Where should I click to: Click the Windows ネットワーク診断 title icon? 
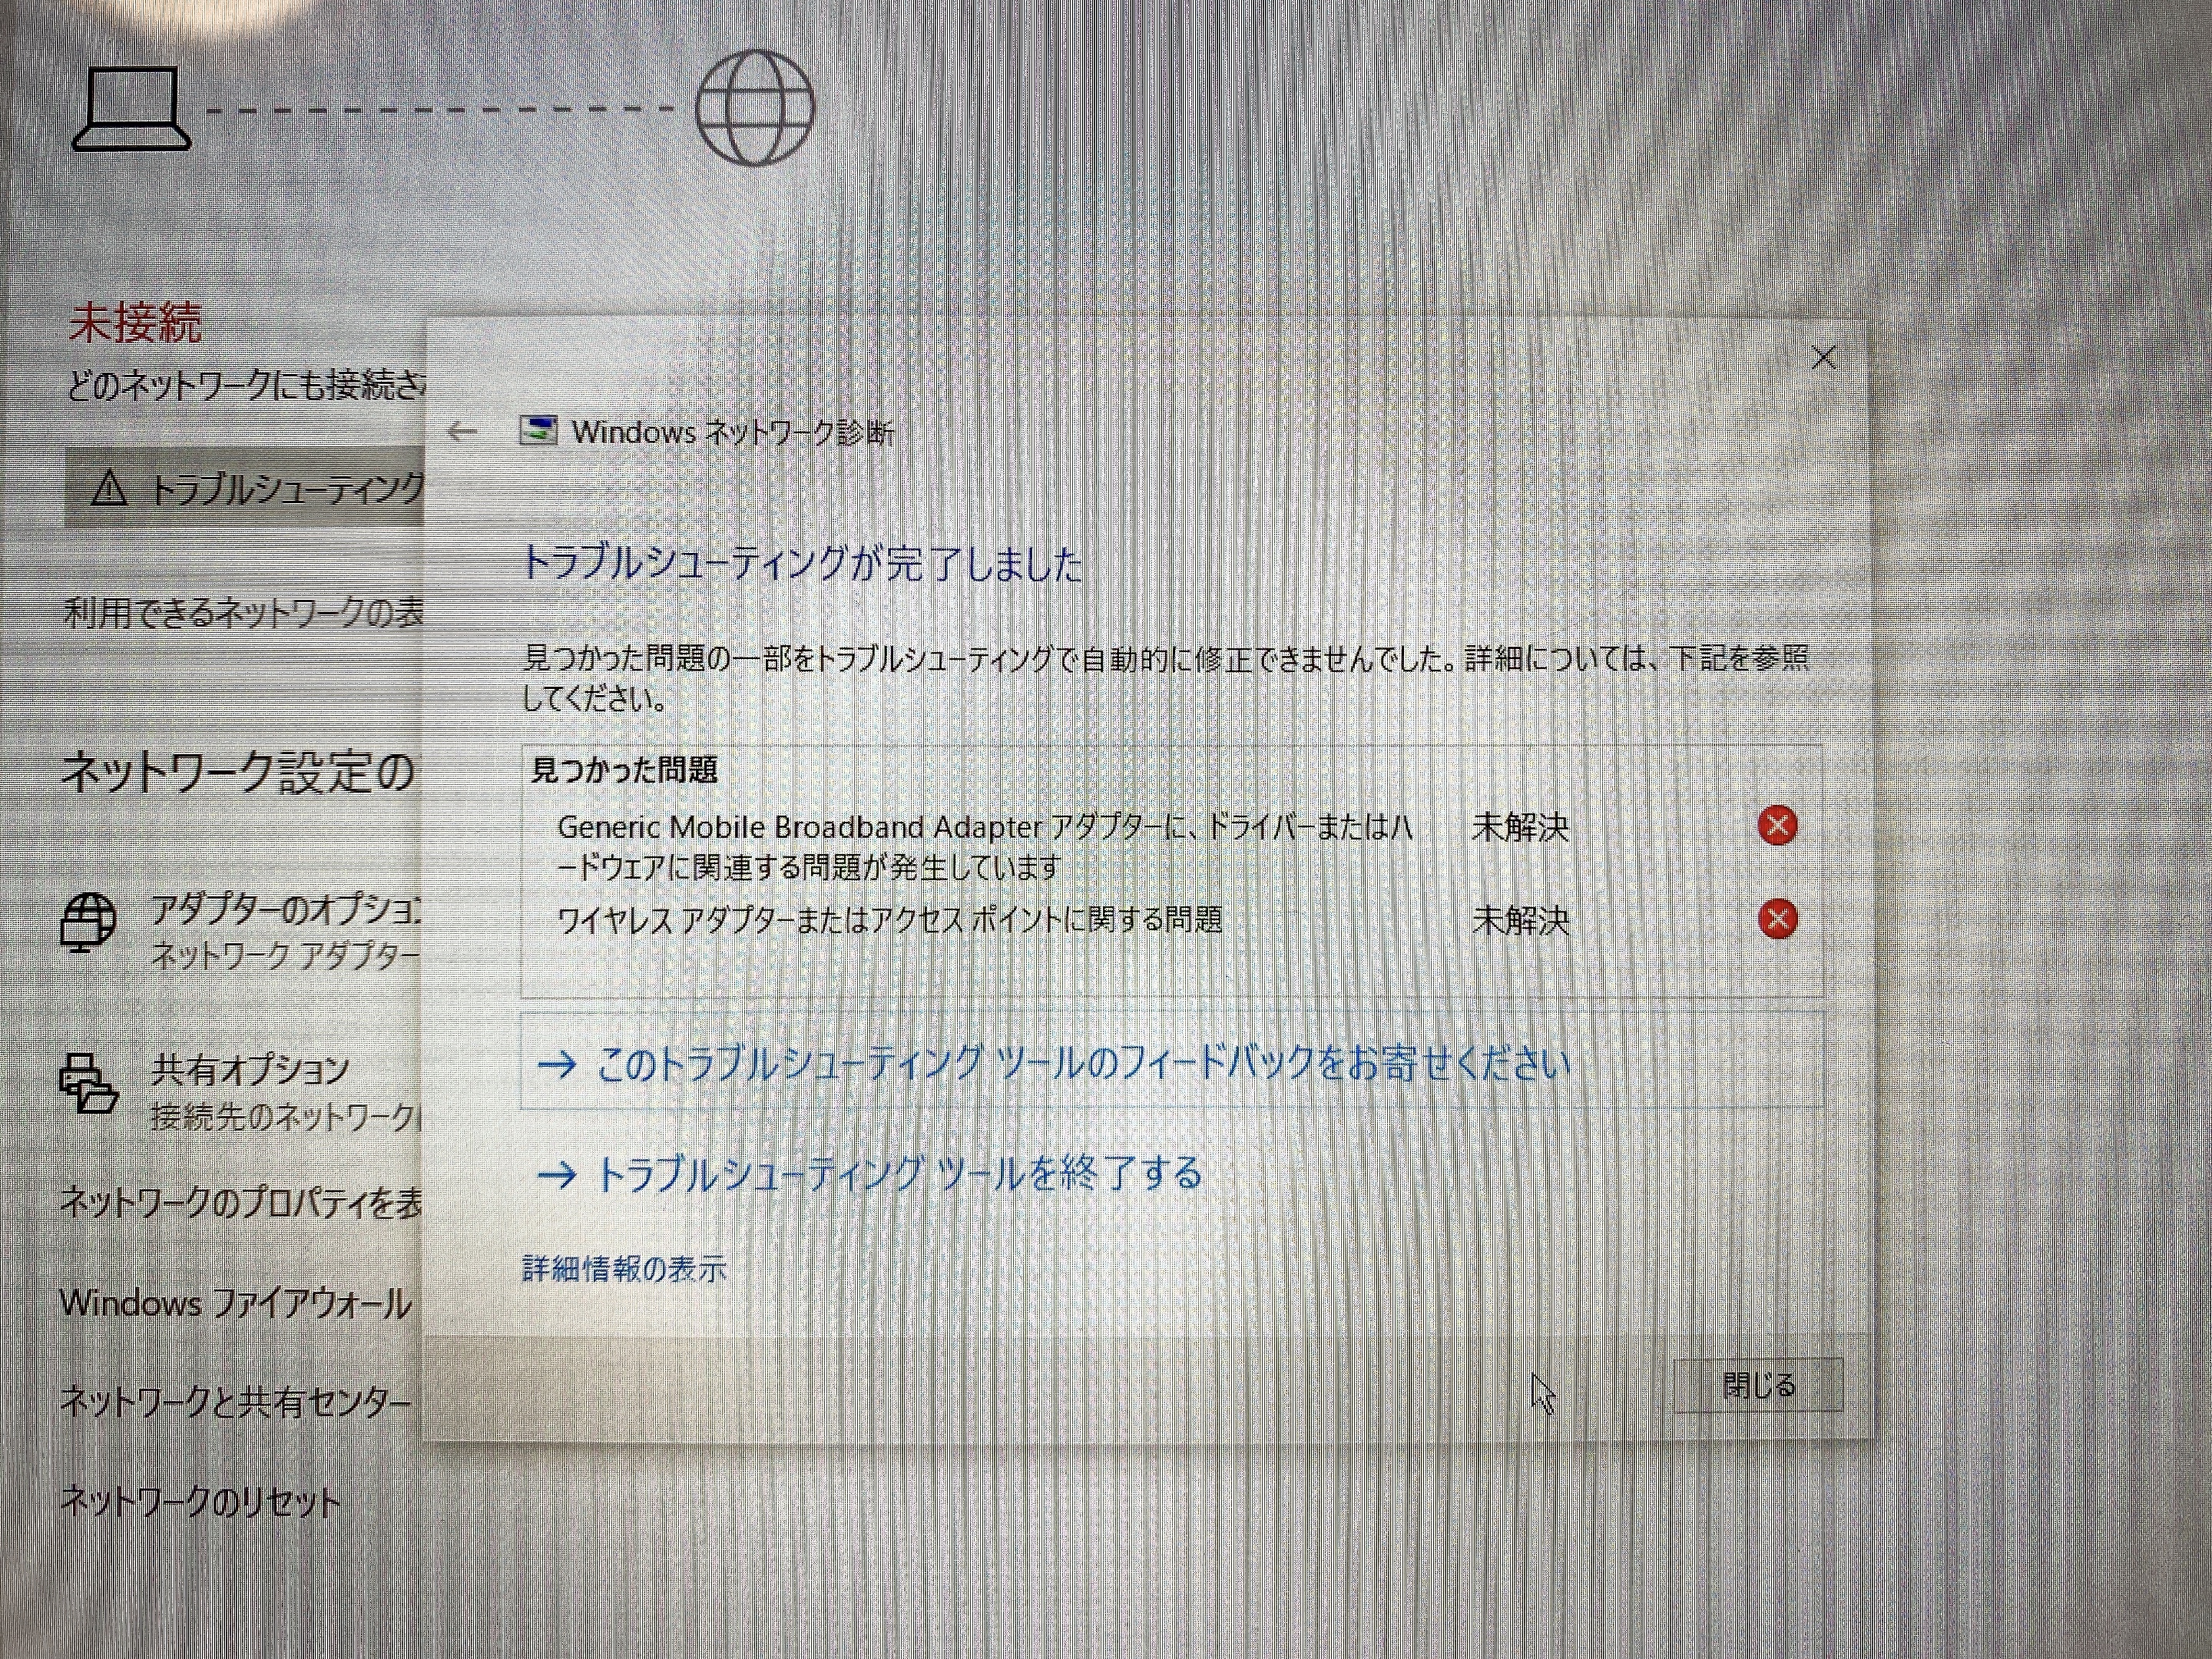coord(538,430)
